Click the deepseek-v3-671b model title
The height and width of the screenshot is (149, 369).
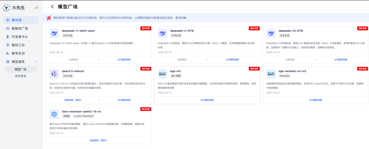291,31
